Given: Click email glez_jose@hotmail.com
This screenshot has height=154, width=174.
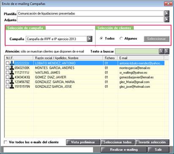Looking at the screenshot, I should point(135,86).
